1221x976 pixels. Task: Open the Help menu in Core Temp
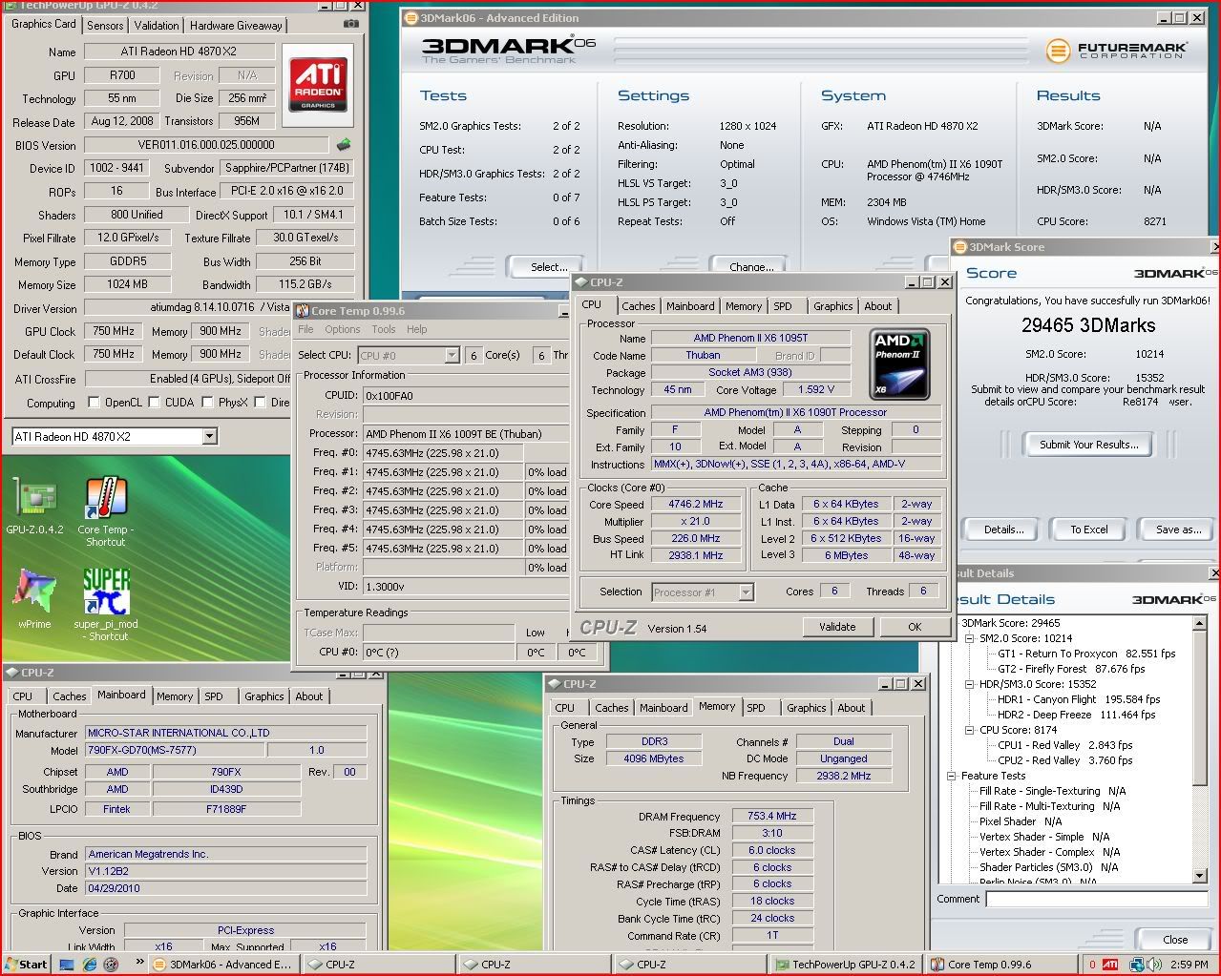[x=417, y=329]
